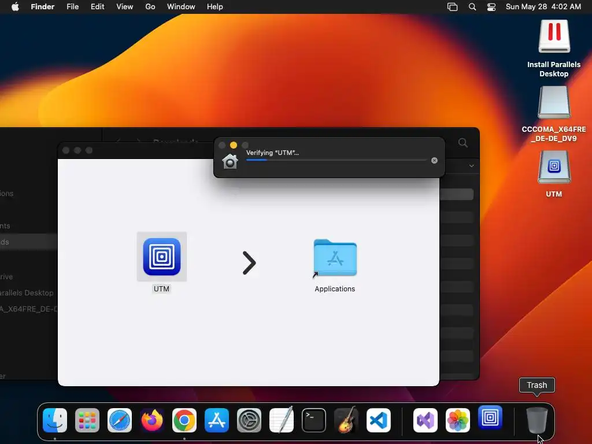Open the Go menu
This screenshot has width=592, height=444.
(150, 7)
